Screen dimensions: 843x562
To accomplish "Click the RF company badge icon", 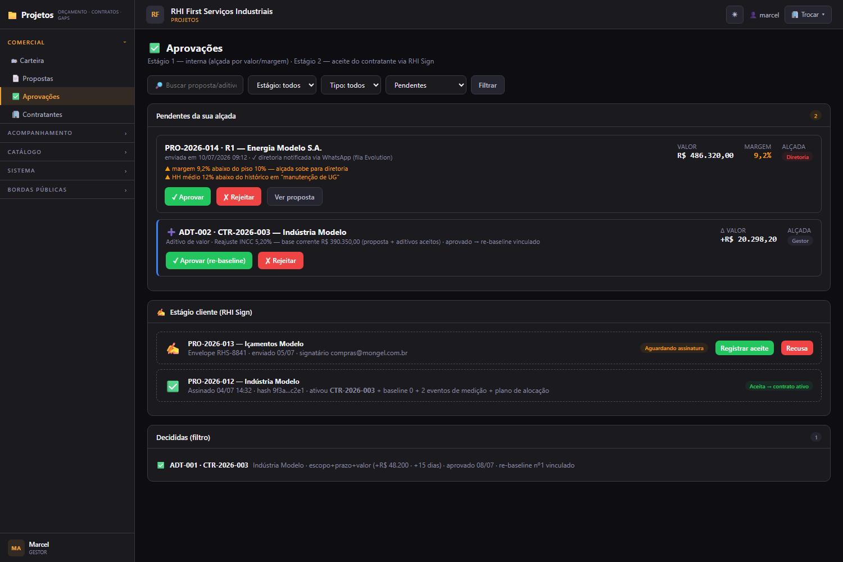I will [x=155, y=15].
